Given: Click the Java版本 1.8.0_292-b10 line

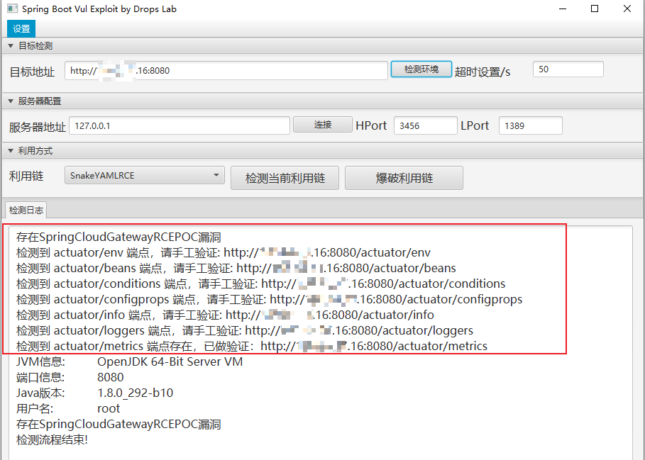Looking at the screenshot, I should [94, 393].
